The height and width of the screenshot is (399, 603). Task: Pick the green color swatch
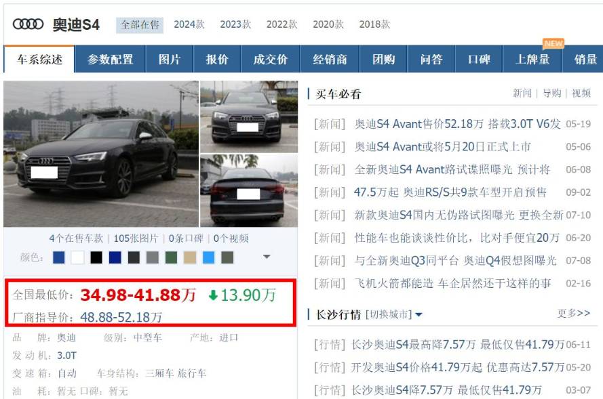point(171,257)
